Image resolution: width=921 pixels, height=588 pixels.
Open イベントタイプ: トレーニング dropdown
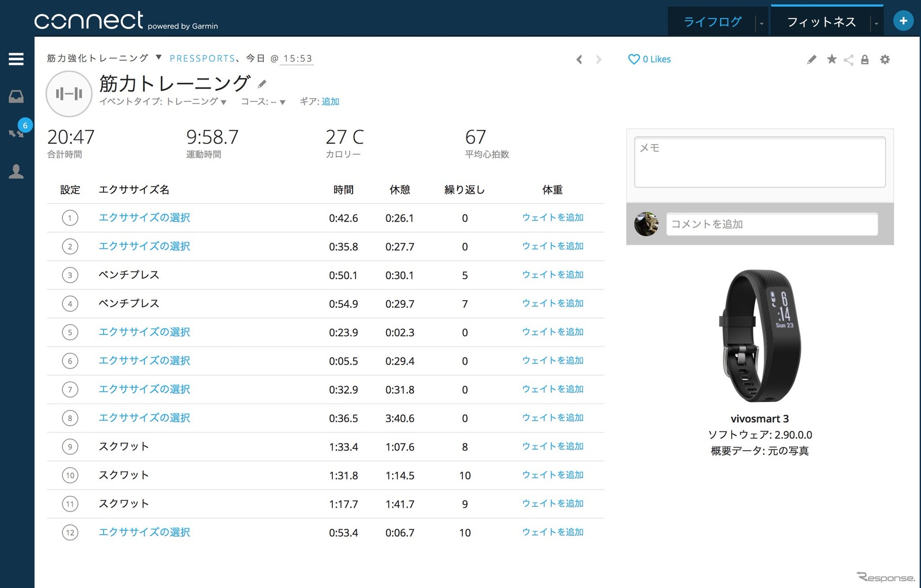tap(163, 101)
